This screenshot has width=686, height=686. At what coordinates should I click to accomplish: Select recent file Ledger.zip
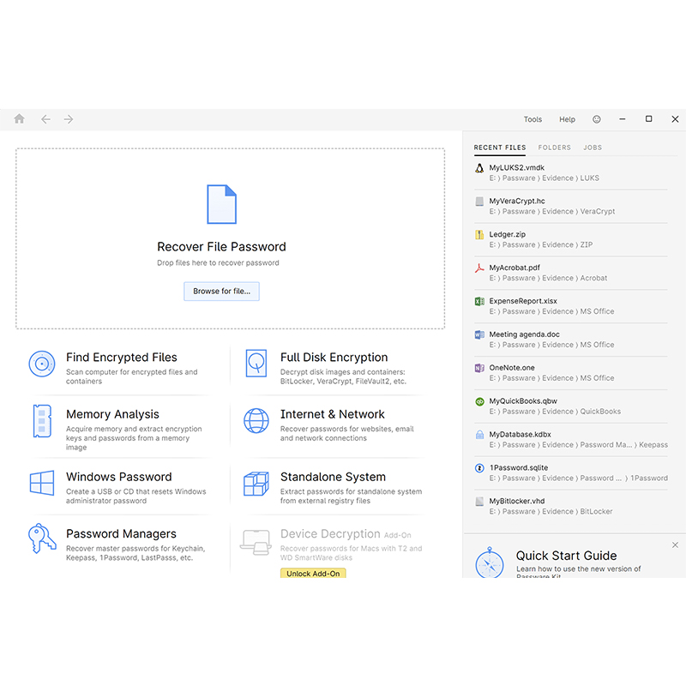click(x=571, y=239)
